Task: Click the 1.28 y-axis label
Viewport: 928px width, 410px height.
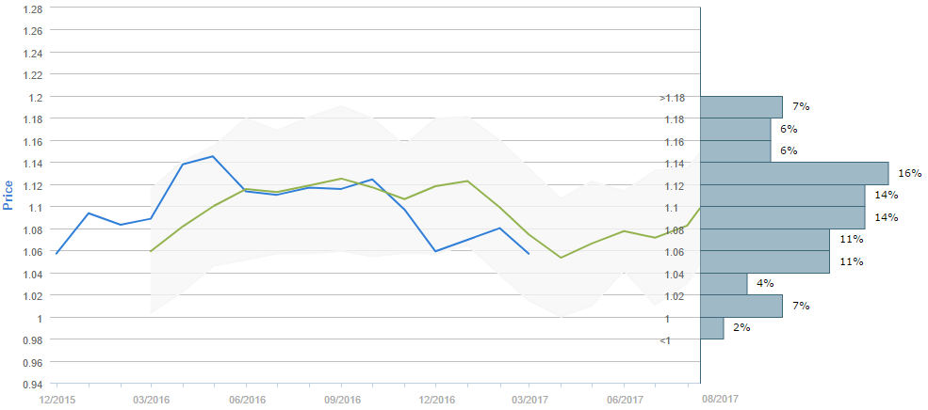Action: point(31,8)
